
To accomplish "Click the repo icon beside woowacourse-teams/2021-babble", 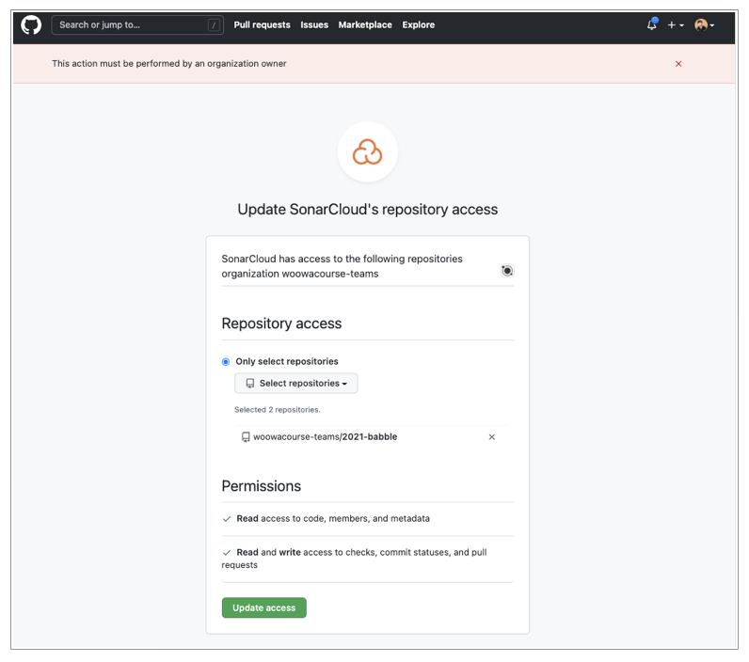I will click(x=246, y=437).
